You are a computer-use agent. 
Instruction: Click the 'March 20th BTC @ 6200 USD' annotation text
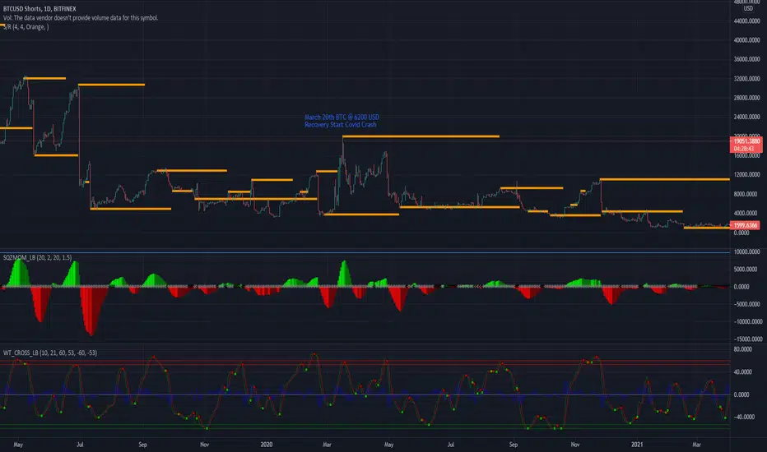pyautogui.click(x=342, y=118)
